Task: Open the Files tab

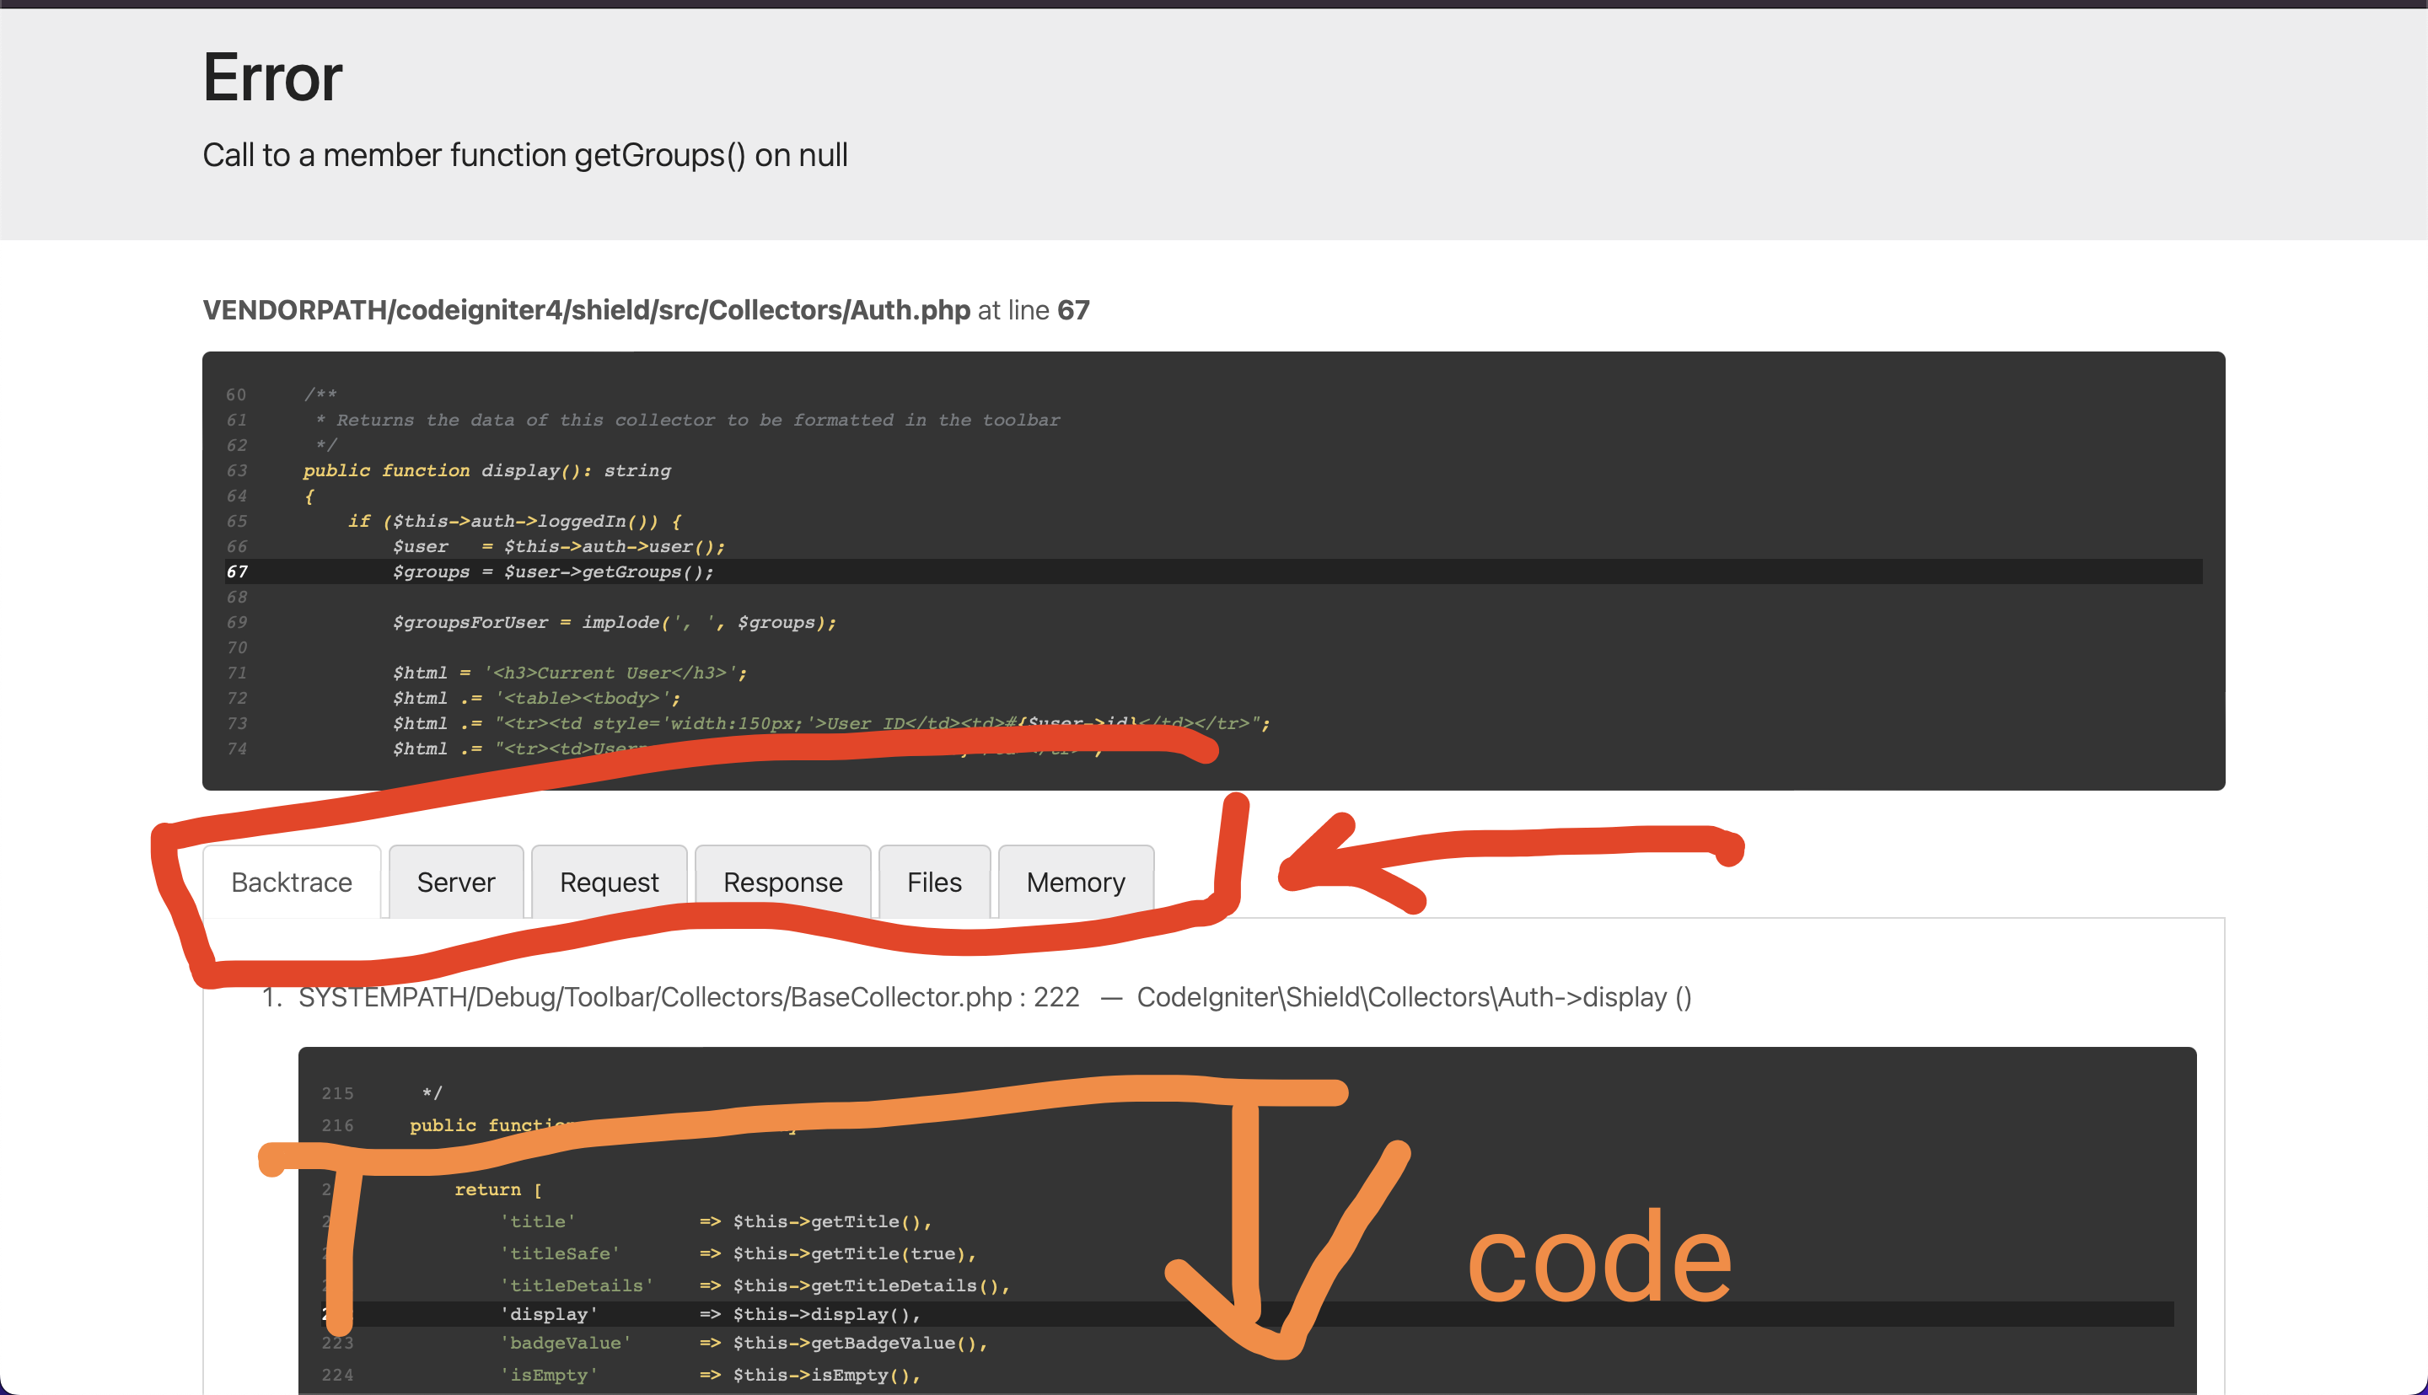Action: (933, 882)
